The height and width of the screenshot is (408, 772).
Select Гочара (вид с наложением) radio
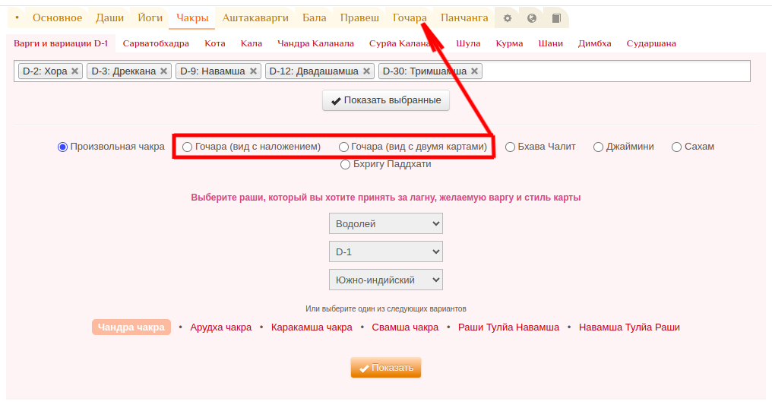coord(187,147)
